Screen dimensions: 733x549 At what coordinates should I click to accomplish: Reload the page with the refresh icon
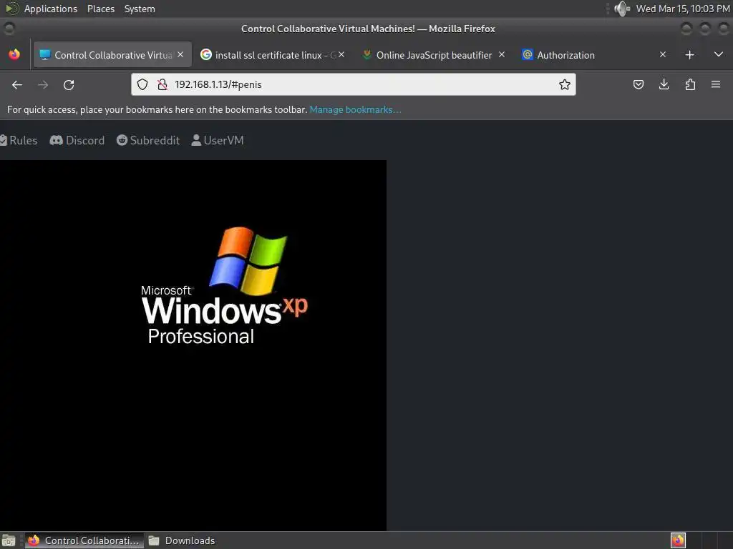pos(69,84)
